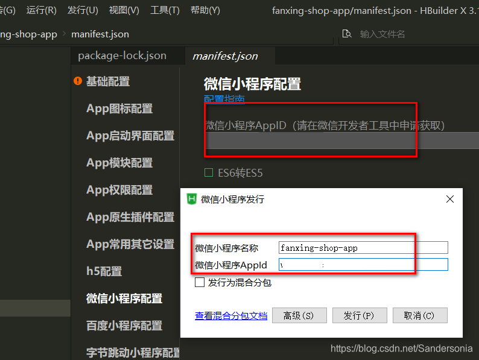This screenshot has width=479, height=360.
Task: Click manifest.json in the breadcrumb path
Action: (100, 34)
